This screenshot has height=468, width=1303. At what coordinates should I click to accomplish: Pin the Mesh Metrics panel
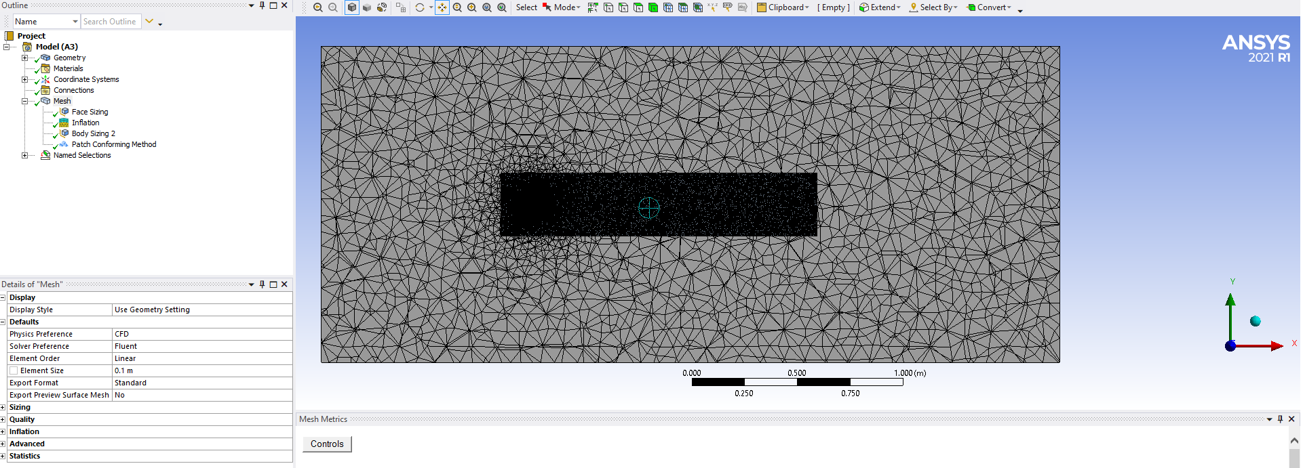(1280, 419)
